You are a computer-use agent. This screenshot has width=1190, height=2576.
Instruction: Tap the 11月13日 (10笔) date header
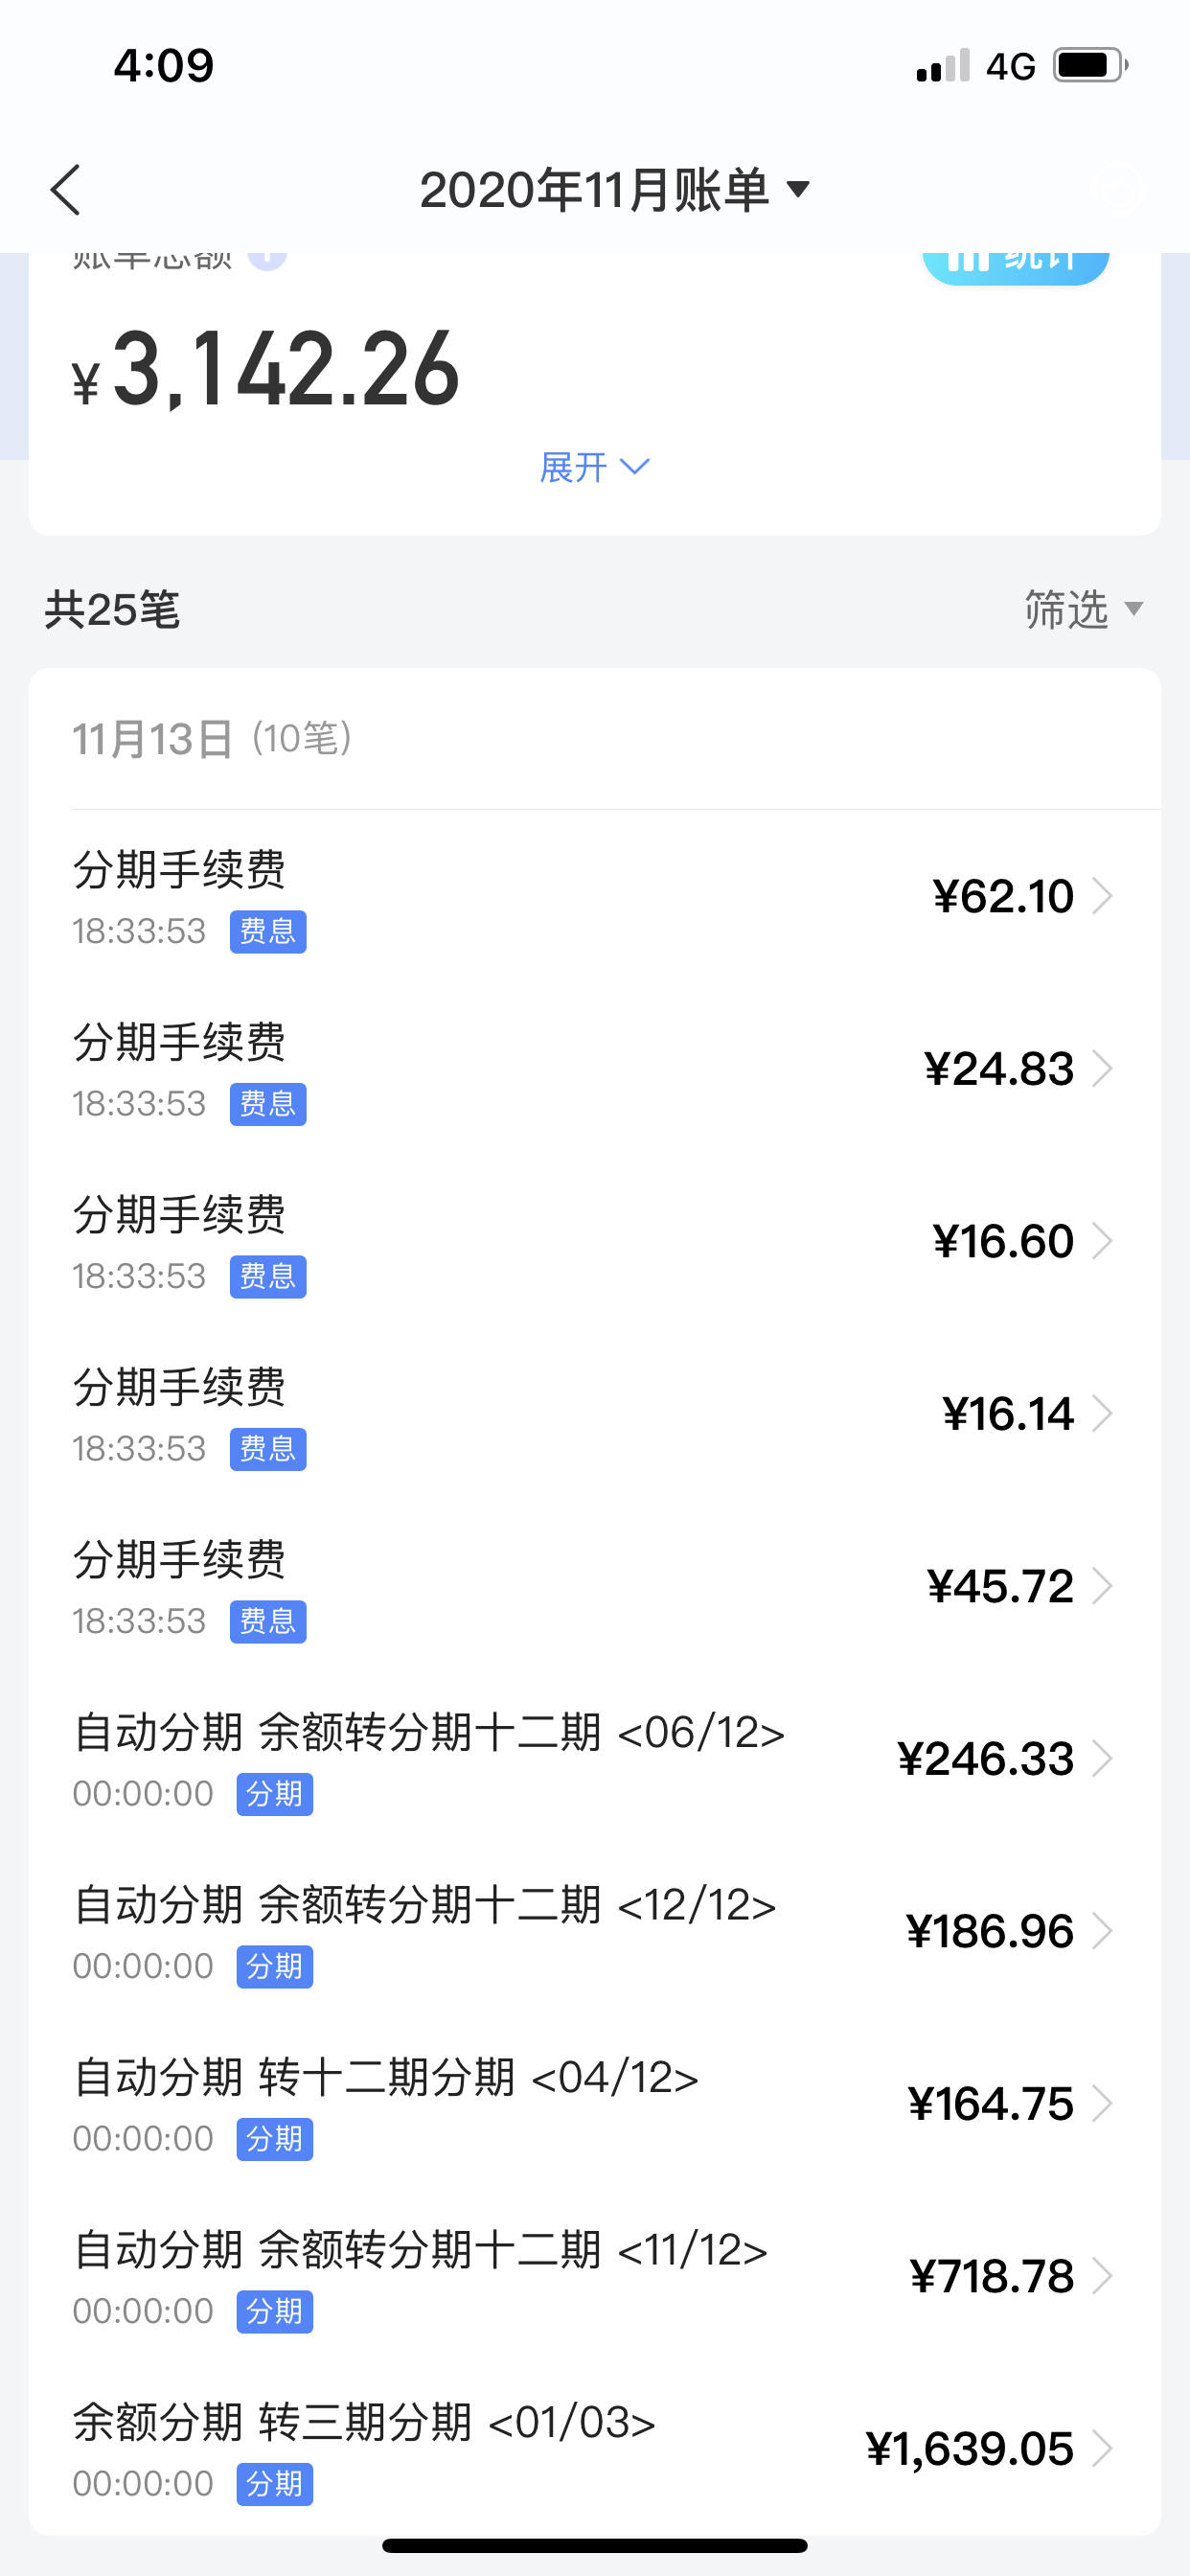212,739
